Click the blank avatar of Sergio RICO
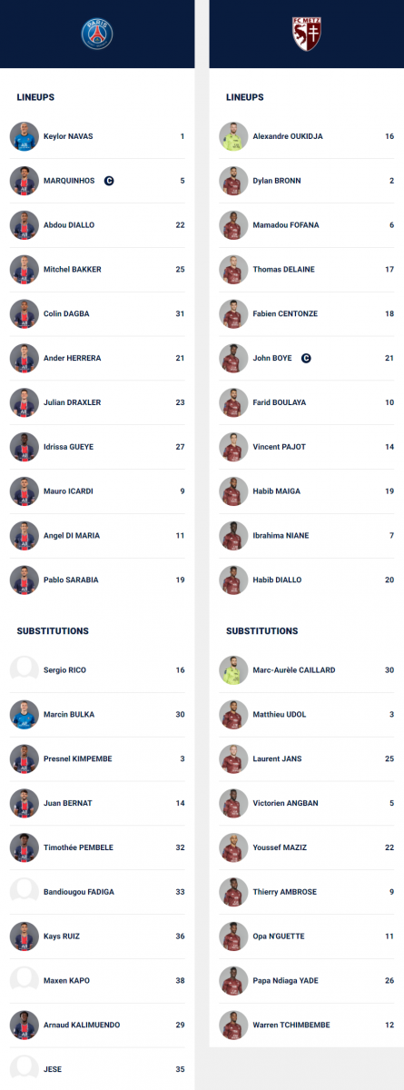This screenshot has width=404, height=1090. click(24, 669)
